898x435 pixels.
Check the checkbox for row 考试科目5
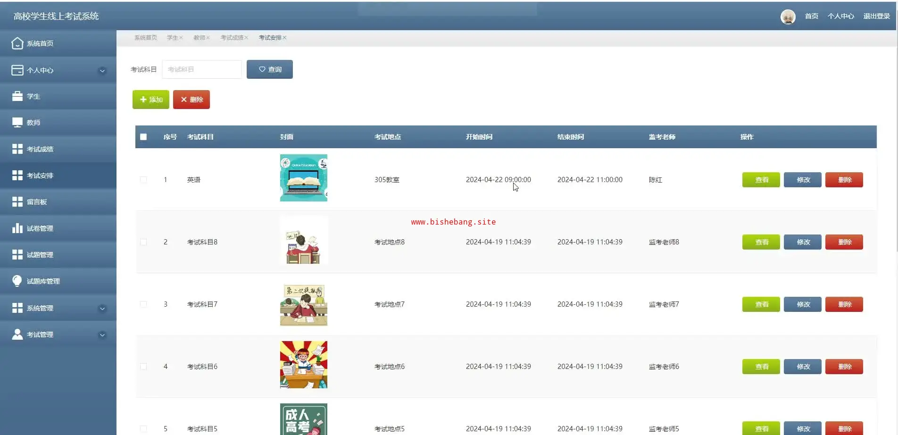(143, 429)
